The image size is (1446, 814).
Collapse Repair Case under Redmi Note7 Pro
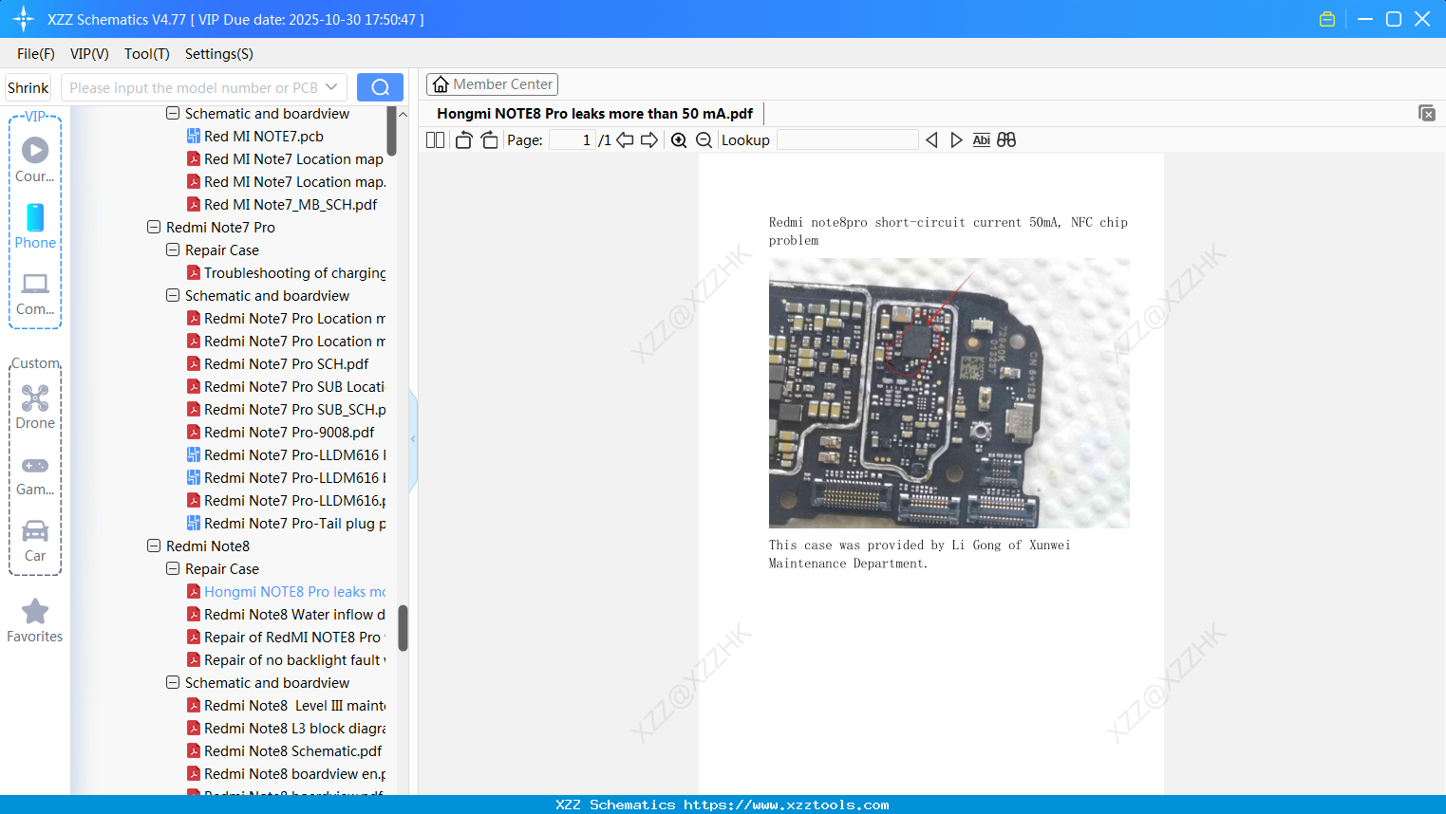[x=173, y=250]
